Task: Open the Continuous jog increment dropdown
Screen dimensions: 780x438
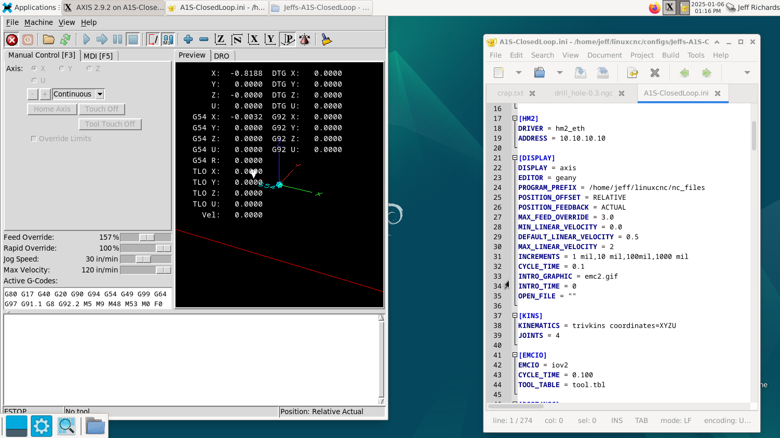Action: click(100, 94)
